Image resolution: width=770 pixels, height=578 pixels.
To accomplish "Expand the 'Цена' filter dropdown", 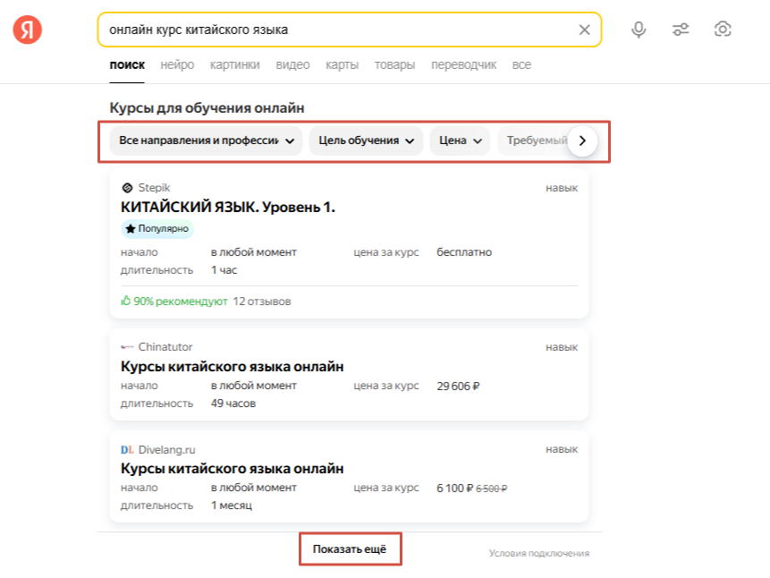I will (x=460, y=141).
